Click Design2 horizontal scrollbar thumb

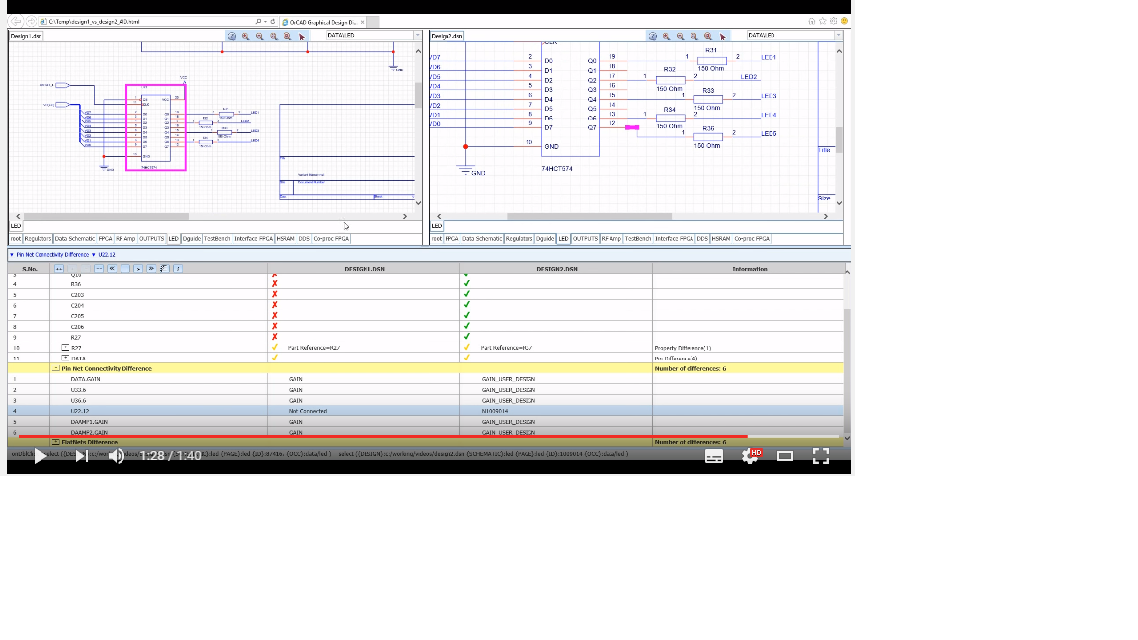tap(590, 216)
